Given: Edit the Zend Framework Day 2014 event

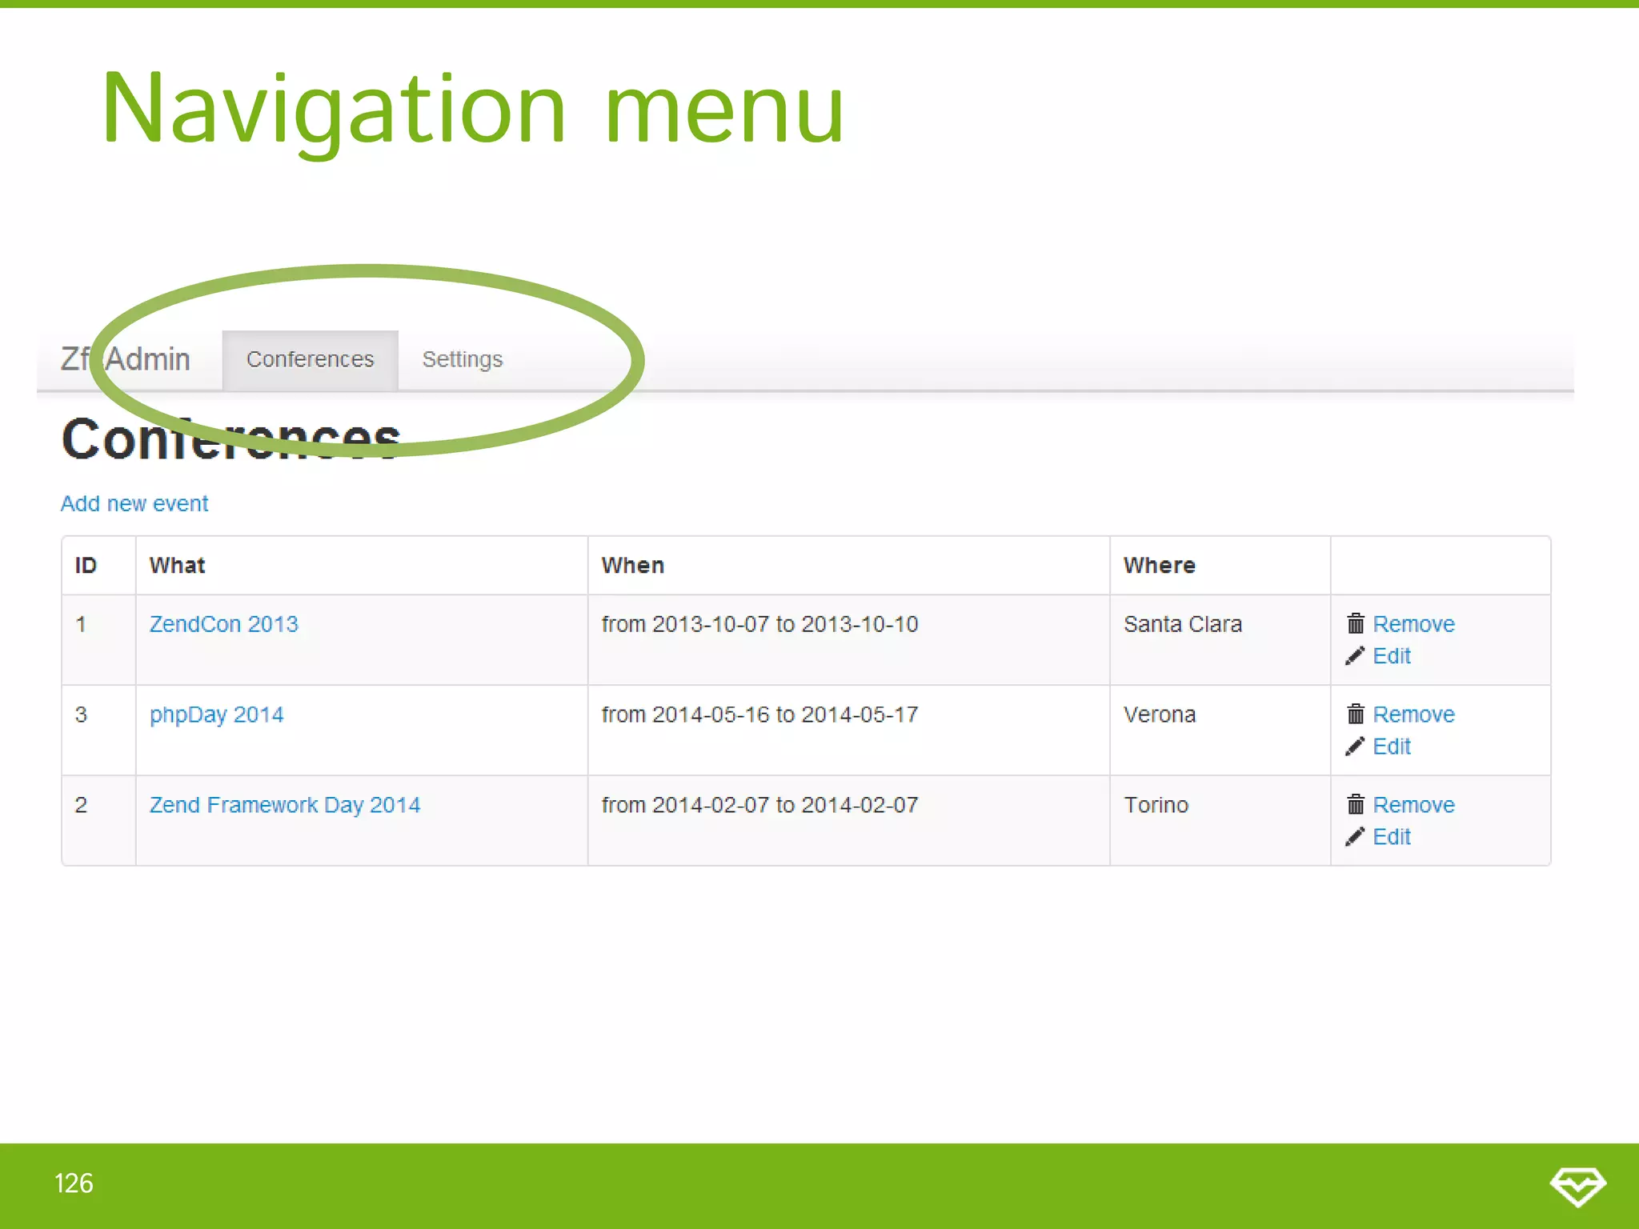Looking at the screenshot, I should pyautogui.click(x=1392, y=837).
